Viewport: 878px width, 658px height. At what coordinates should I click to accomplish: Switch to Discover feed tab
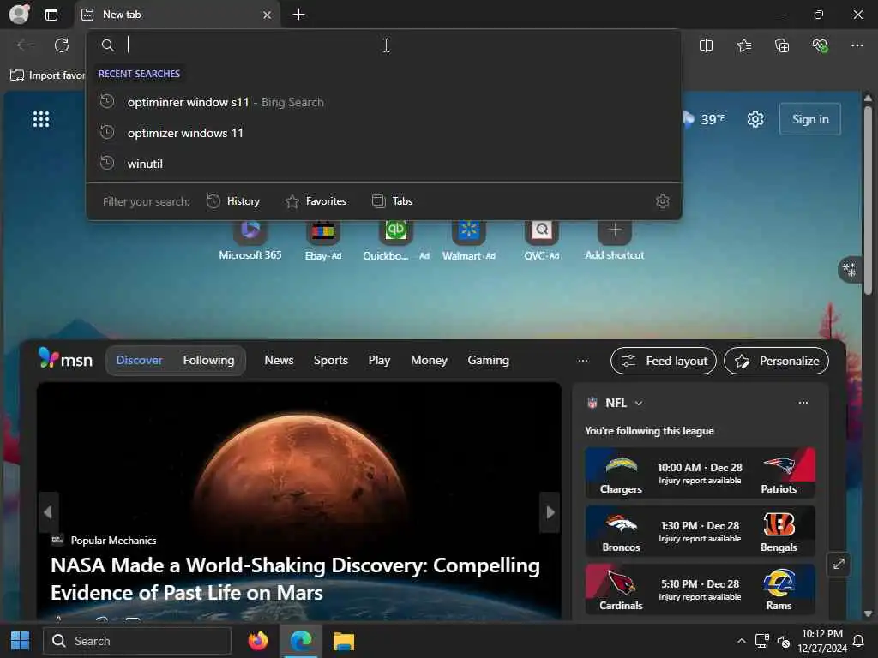[x=139, y=361]
